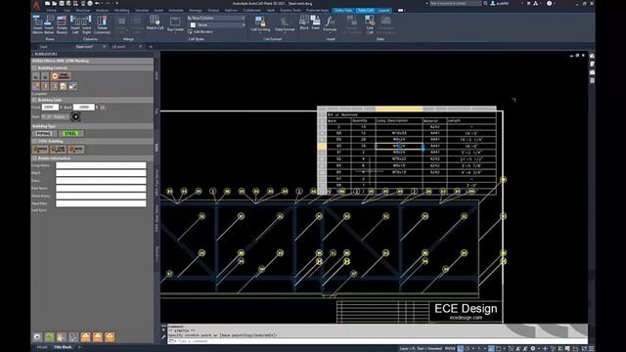Click the search box in the title bar
This screenshot has height=352, width=626.
[456, 3]
